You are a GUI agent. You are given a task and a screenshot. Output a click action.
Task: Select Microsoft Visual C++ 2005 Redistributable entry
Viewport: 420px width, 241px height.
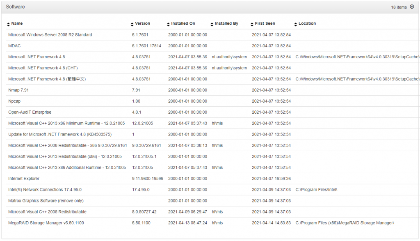click(48, 212)
